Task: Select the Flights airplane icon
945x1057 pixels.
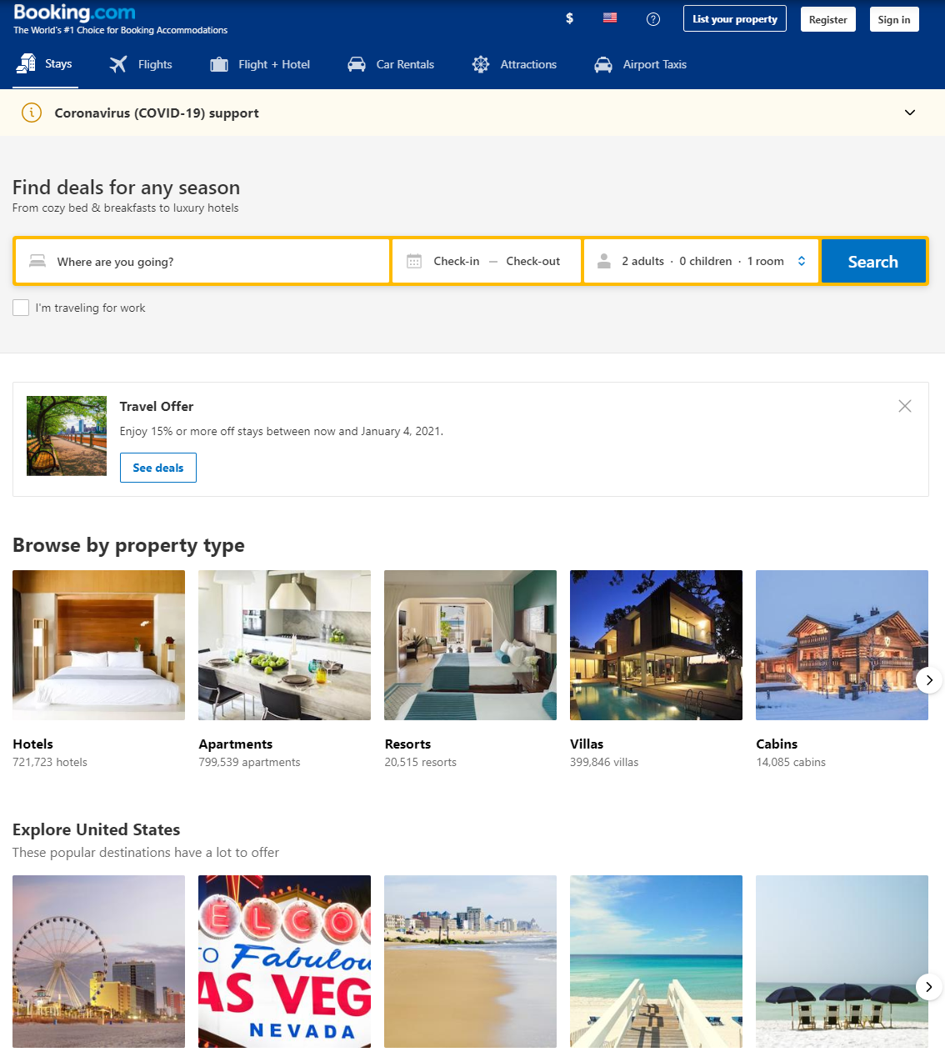Action: point(117,63)
